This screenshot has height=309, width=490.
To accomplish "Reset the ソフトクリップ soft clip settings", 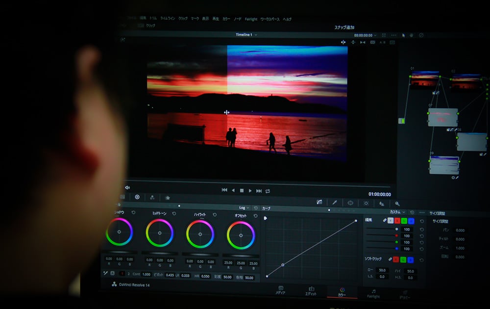I will click(x=421, y=260).
